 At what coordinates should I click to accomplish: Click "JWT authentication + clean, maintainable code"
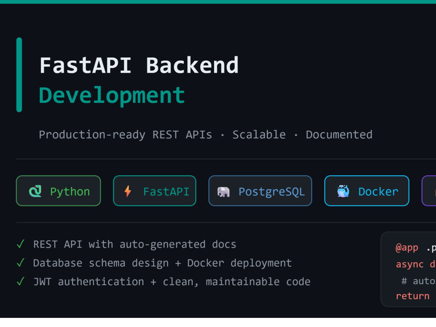(x=172, y=282)
